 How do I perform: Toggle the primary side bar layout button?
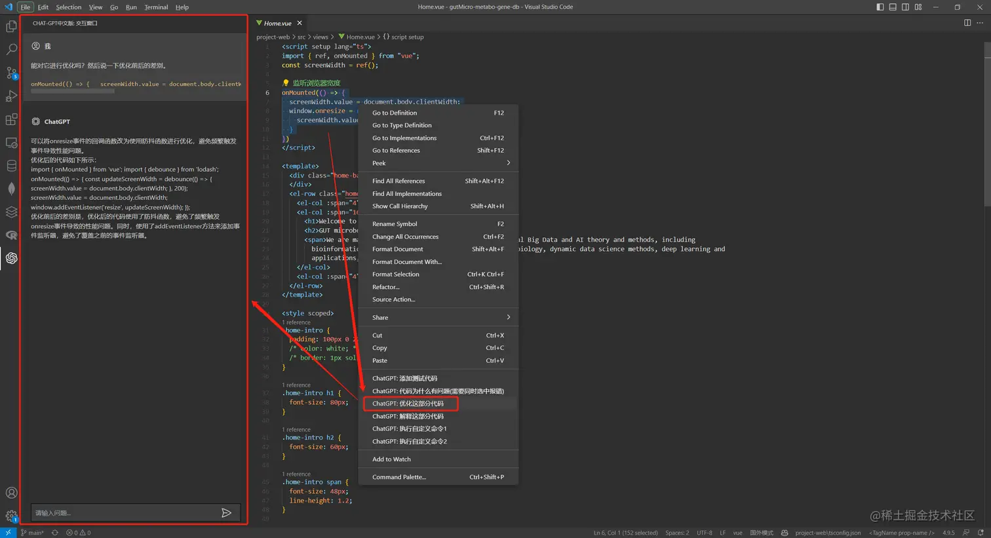tap(880, 7)
